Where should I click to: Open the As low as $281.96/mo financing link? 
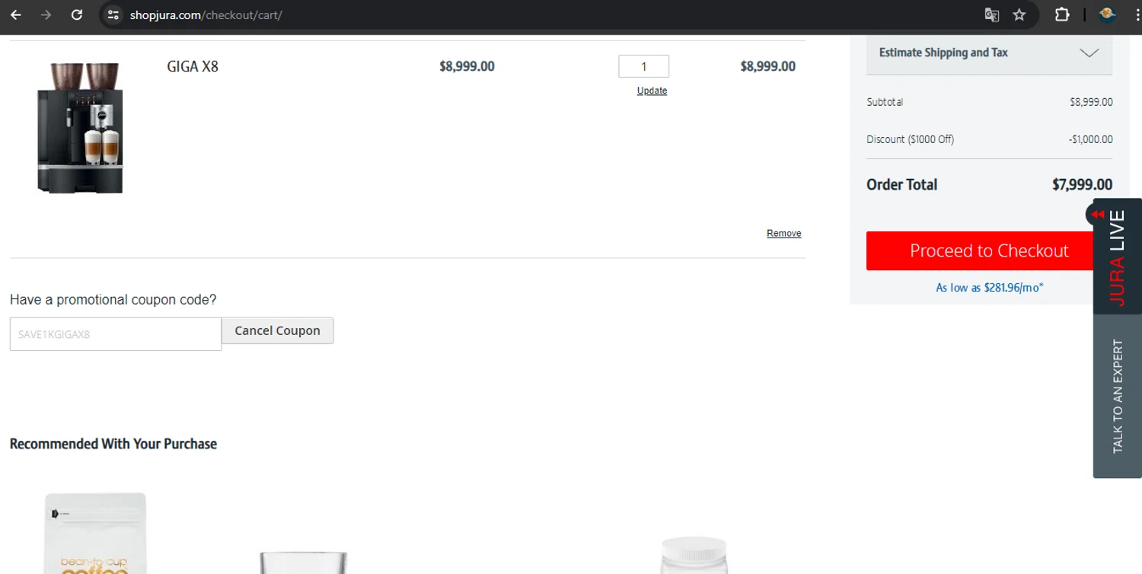click(x=989, y=288)
